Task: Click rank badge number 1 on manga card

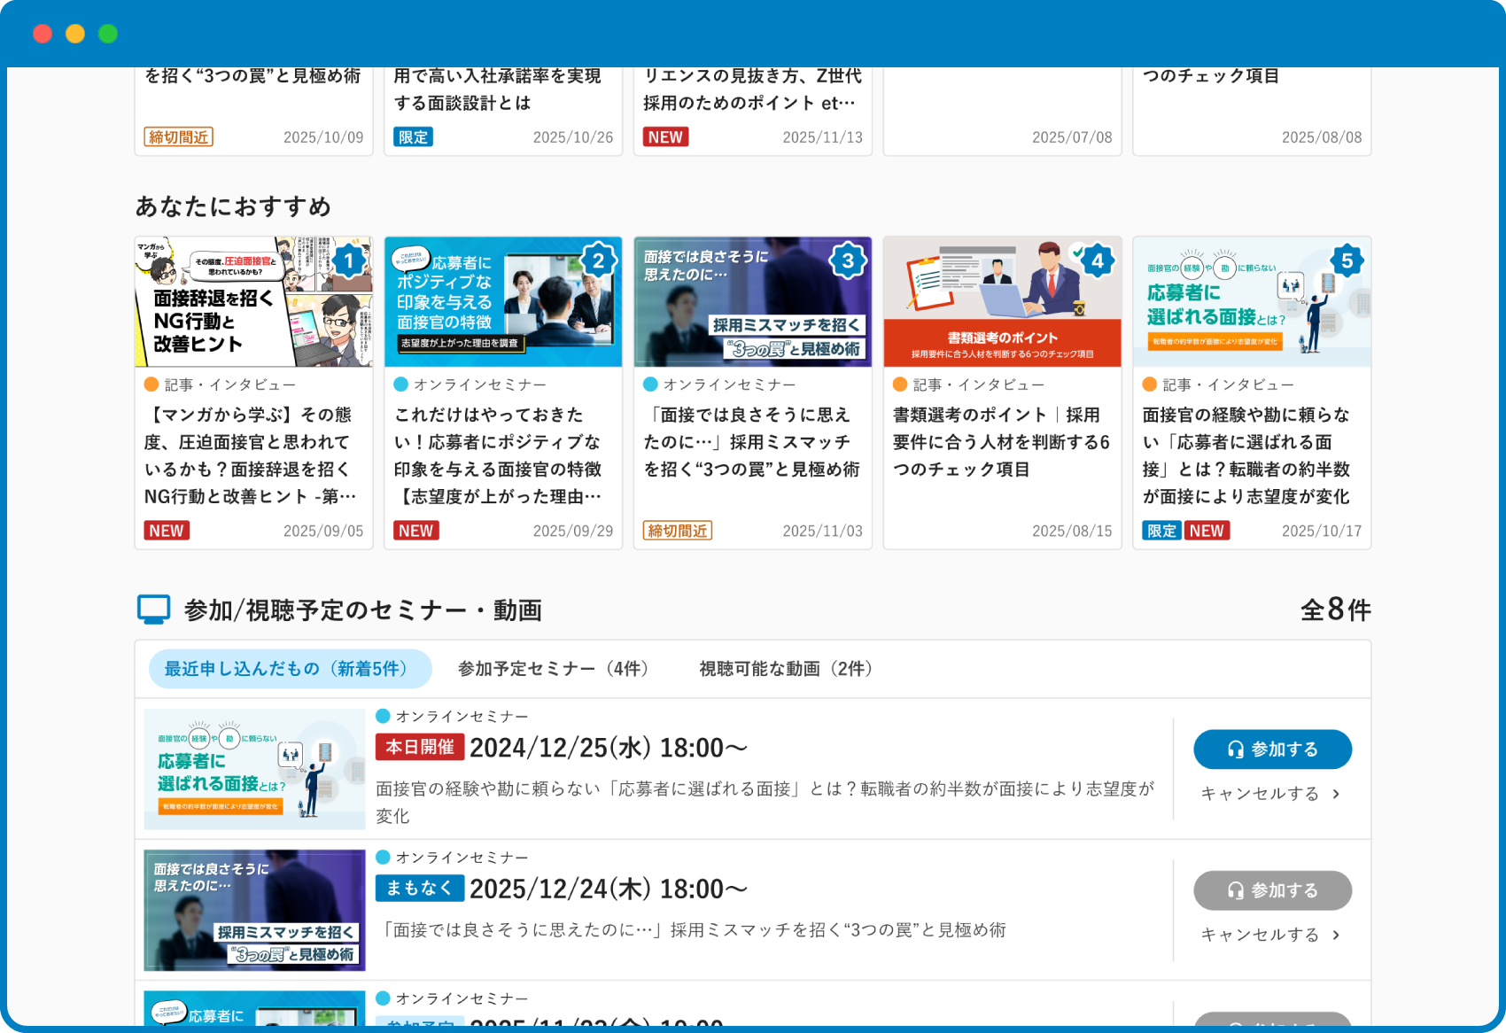Action: click(349, 261)
